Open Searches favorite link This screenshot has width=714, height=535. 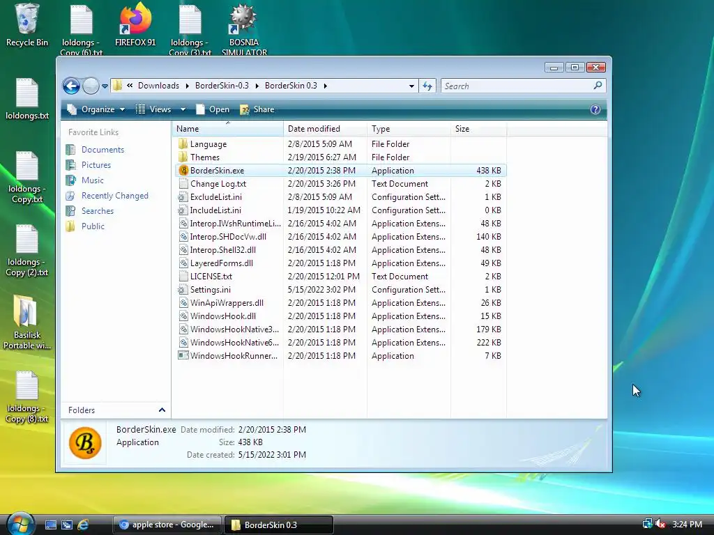coord(98,211)
